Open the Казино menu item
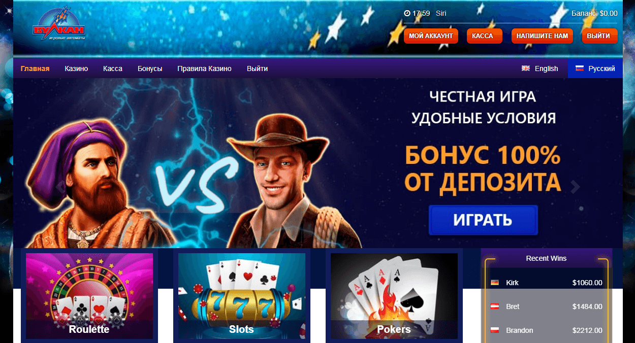Image resolution: width=635 pixels, height=343 pixels. pos(76,68)
